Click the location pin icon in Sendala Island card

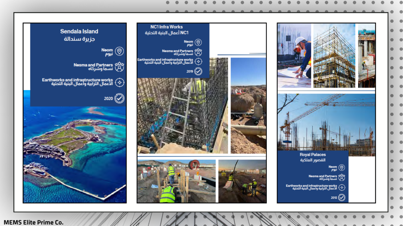119,51
